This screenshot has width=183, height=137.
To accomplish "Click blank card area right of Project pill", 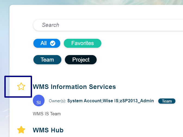I will pos(140,60).
